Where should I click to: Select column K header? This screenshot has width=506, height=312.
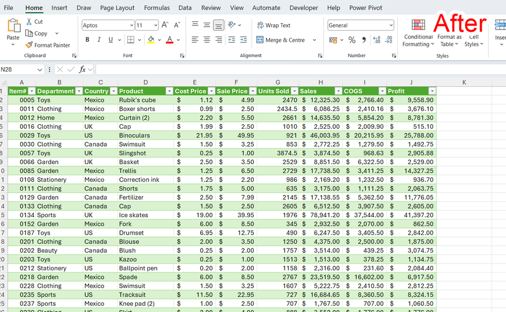pyautogui.click(x=464, y=82)
